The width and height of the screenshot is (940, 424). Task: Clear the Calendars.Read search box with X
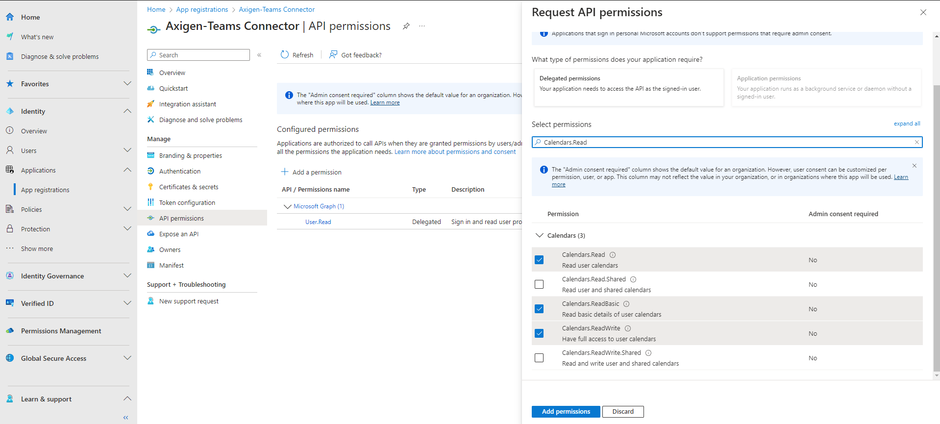[916, 142]
